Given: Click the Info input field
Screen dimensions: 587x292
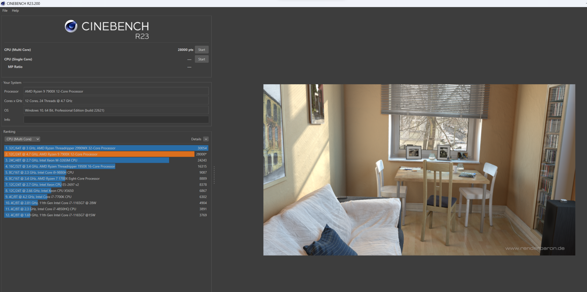Looking at the screenshot, I should [x=116, y=120].
